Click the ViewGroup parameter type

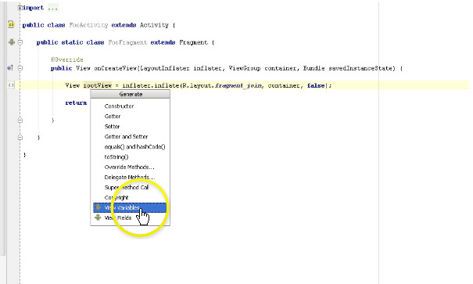click(245, 68)
